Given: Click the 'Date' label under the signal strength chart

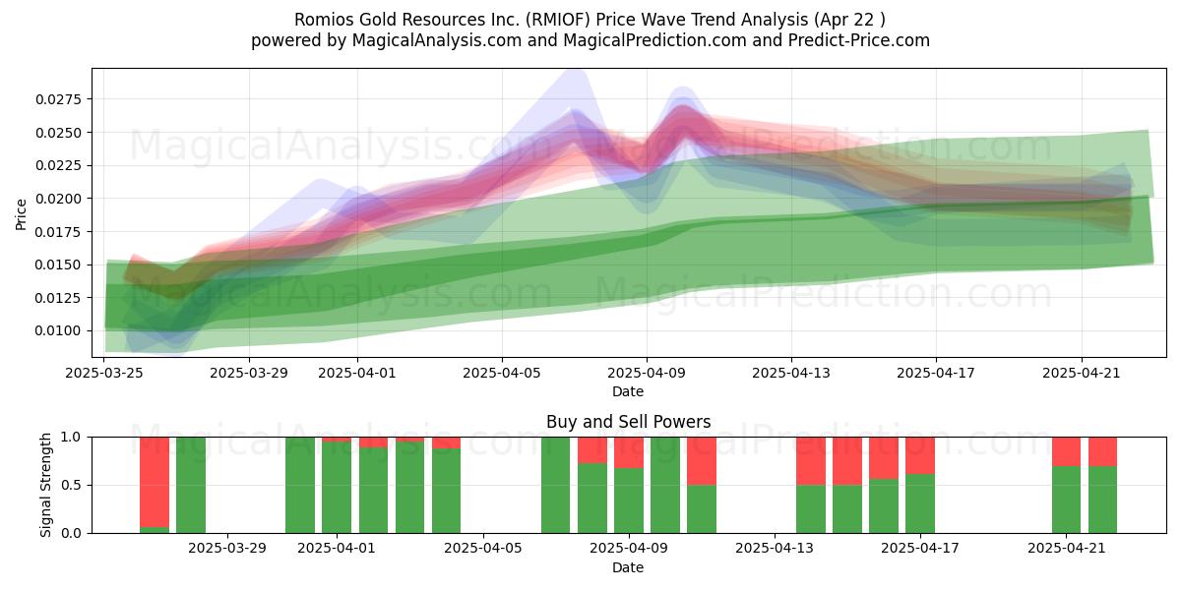Looking at the screenshot, I should point(628,567).
